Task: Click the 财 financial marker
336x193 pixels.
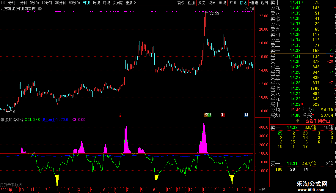Action: pos(246,115)
